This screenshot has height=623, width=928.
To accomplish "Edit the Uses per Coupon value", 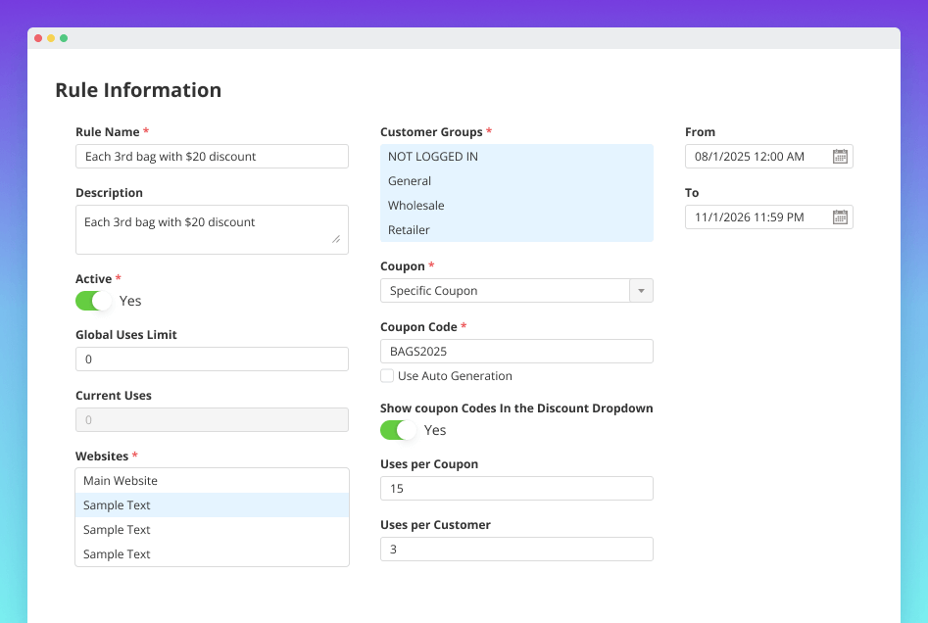I will [x=516, y=488].
